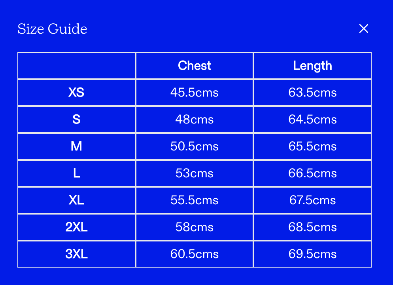The image size is (393, 285).
Task: Select the Chest column header
Action: coord(195,66)
